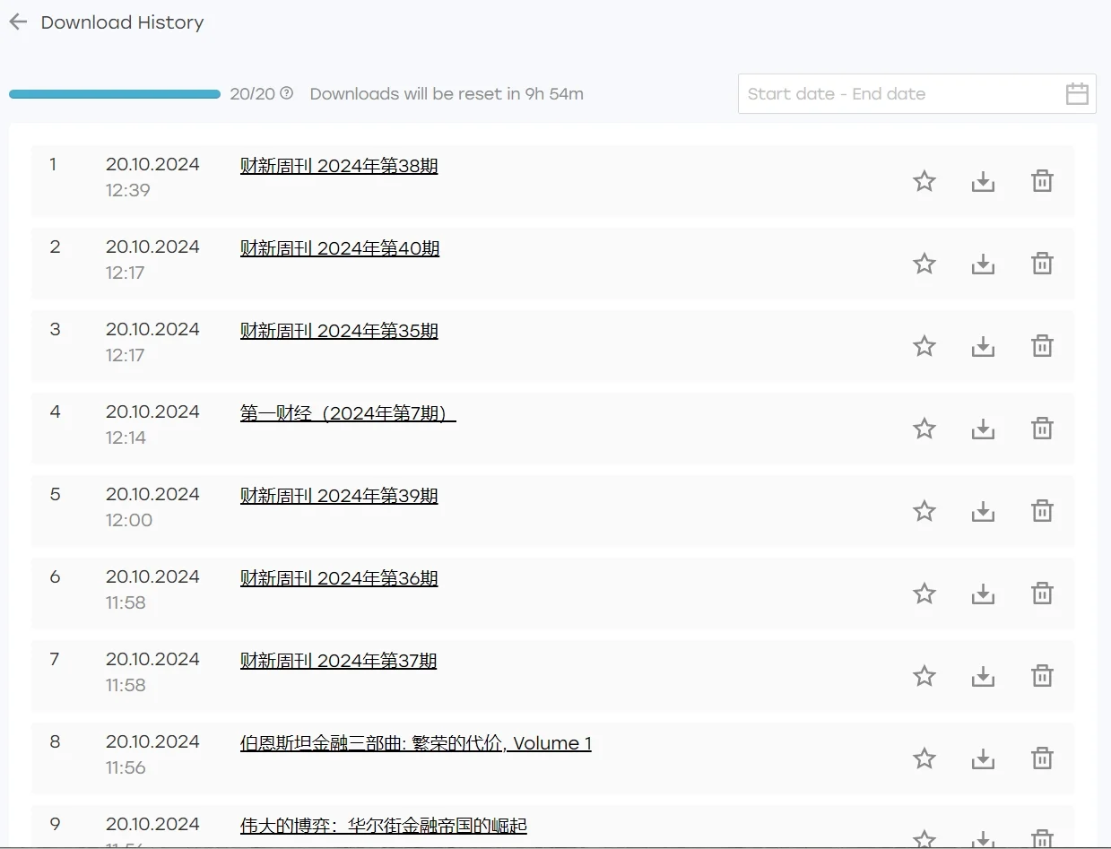Click the 20/20 download counter
Viewport: 1111px width, 849px height.
(x=252, y=93)
